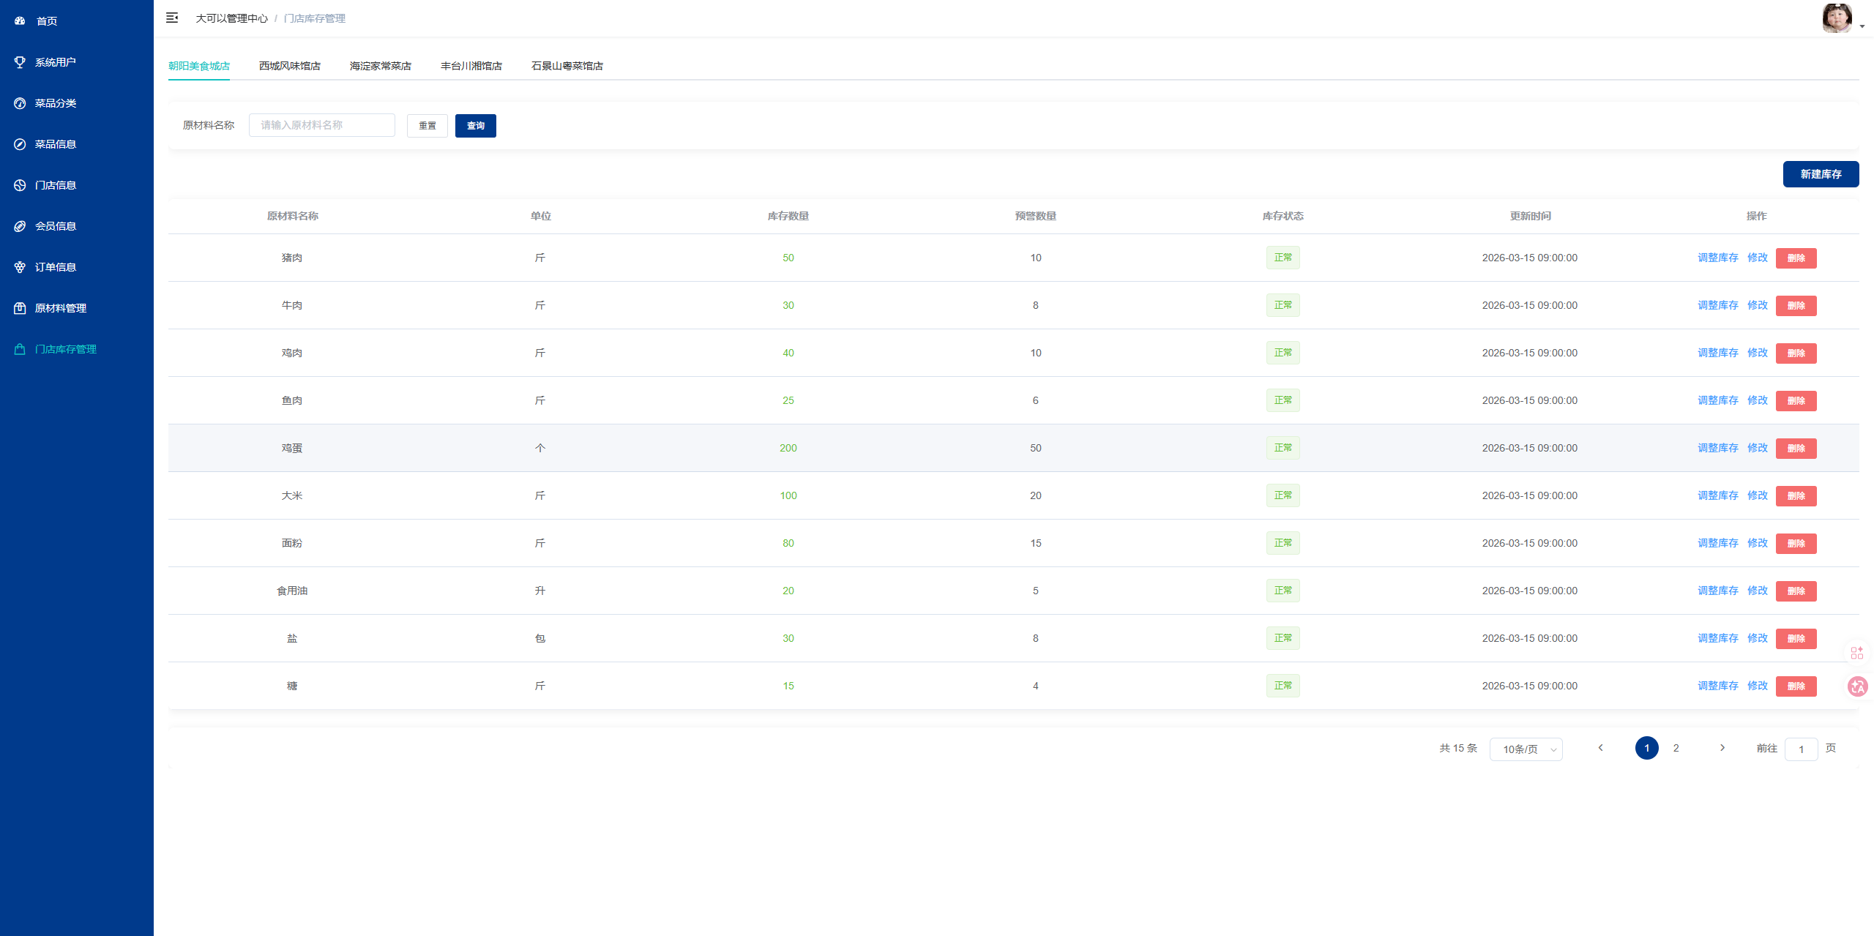The image size is (1874, 936).
Task: Go to previous page arrow
Action: point(1600,748)
